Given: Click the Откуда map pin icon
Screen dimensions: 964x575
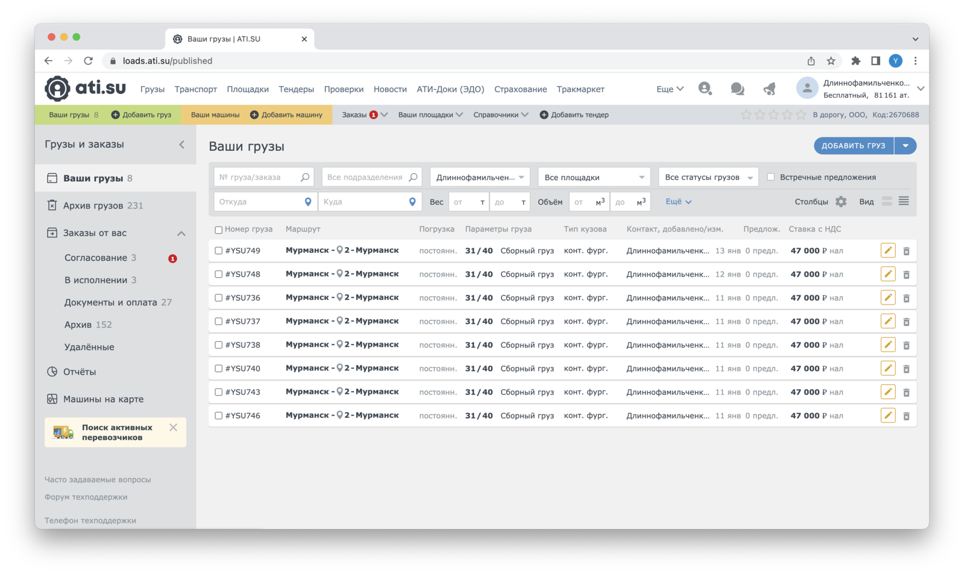Looking at the screenshot, I should click(x=308, y=202).
